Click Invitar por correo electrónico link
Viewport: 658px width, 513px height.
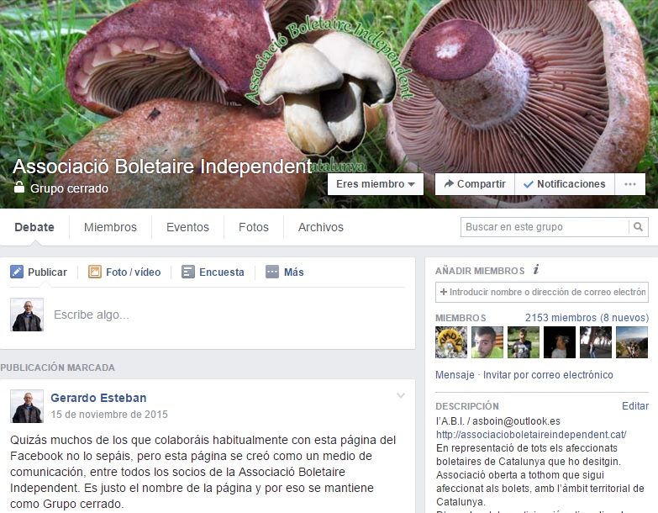[548, 374]
